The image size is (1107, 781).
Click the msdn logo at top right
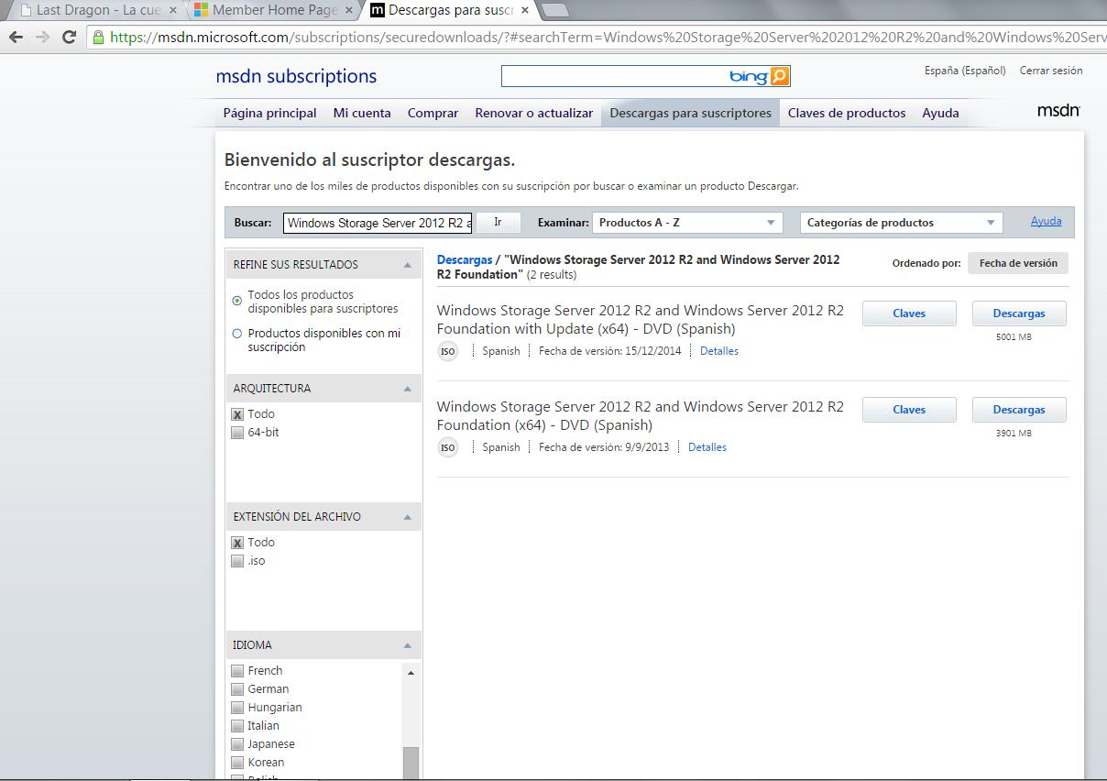pyautogui.click(x=1058, y=111)
